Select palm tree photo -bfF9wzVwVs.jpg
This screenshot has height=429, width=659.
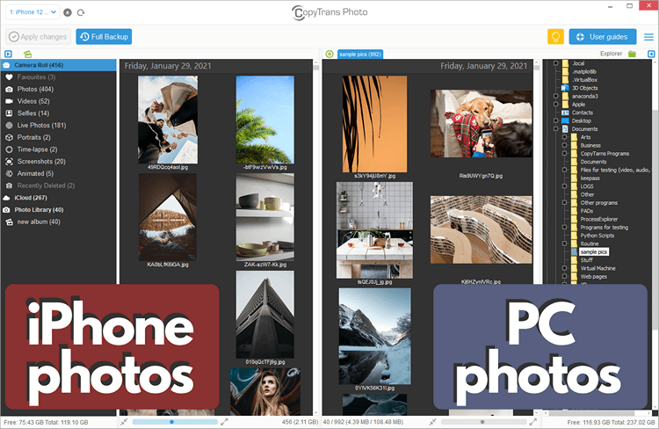(x=265, y=120)
